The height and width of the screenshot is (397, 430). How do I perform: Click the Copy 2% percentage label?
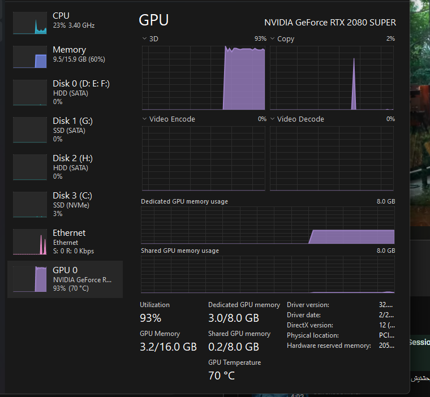pos(390,38)
